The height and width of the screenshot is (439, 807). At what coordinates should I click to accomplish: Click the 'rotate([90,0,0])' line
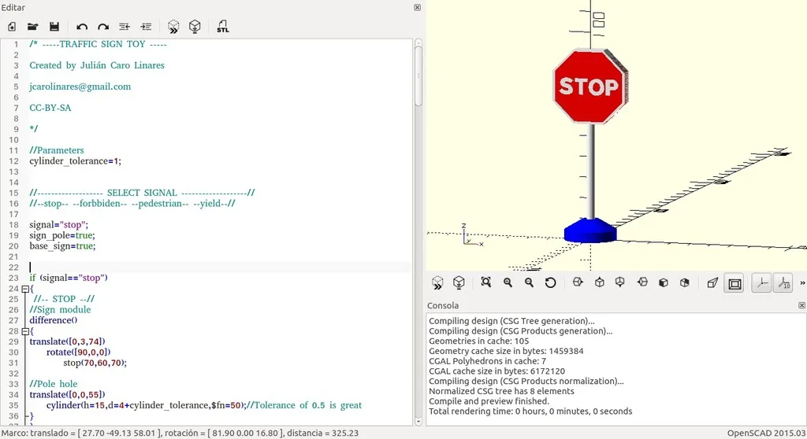pos(78,352)
